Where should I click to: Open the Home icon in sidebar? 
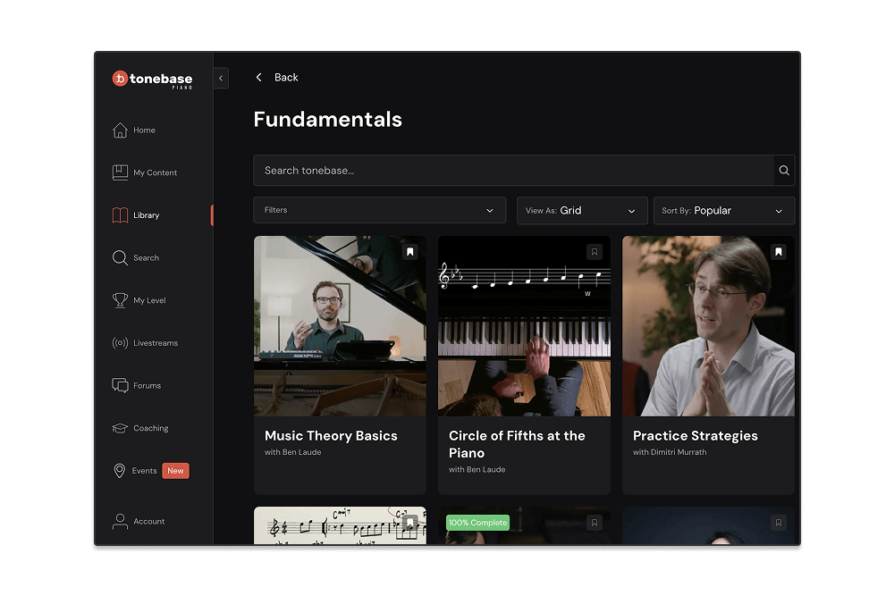coord(120,130)
